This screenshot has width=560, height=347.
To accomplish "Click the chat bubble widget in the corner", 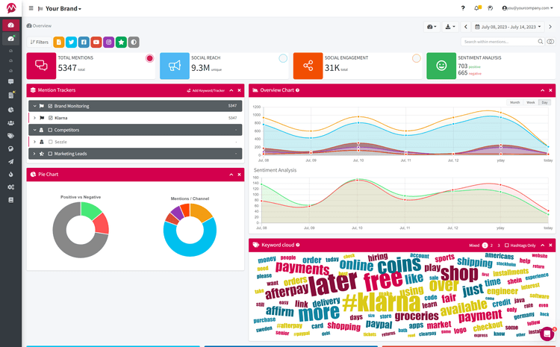I will tap(547, 334).
